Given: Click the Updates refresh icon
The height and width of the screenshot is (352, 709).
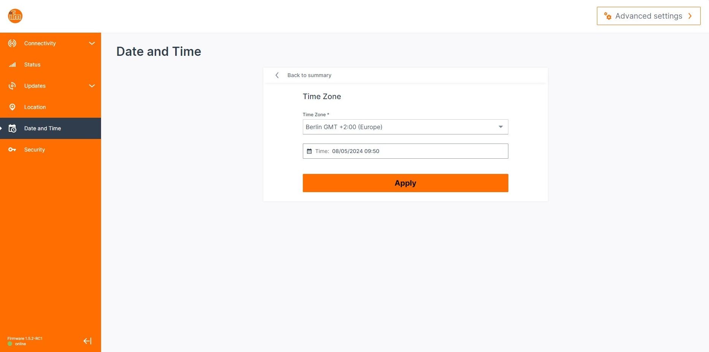Looking at the screenshot, I should click(x=12, y=86).
